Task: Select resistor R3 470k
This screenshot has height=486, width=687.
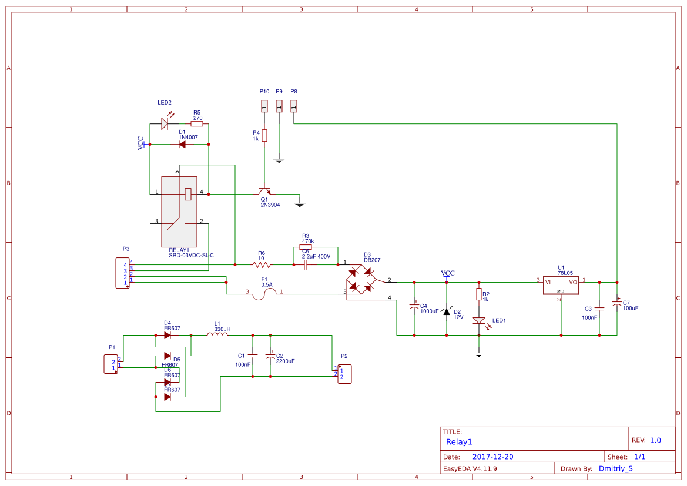Action: [307, 246]
